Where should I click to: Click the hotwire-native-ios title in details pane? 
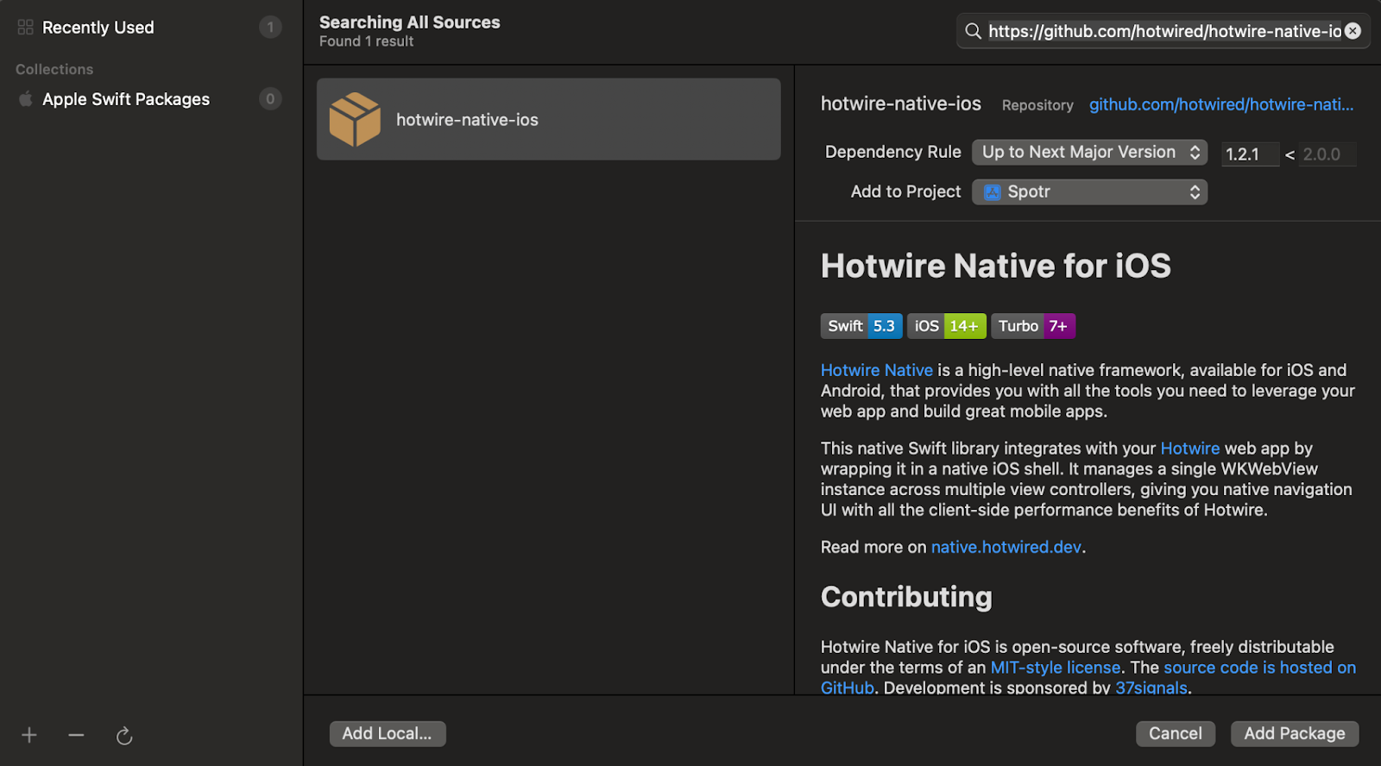pyautogui.click(x=901, y=104)
